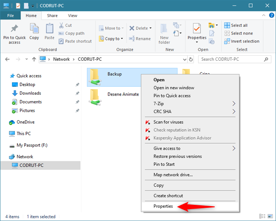Click Copy path in ribbon
The image size is (276, 221).
click(71, 34)
